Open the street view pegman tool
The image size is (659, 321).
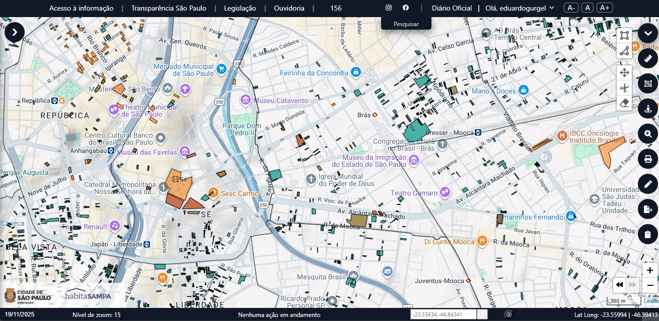tap(648, 109)
